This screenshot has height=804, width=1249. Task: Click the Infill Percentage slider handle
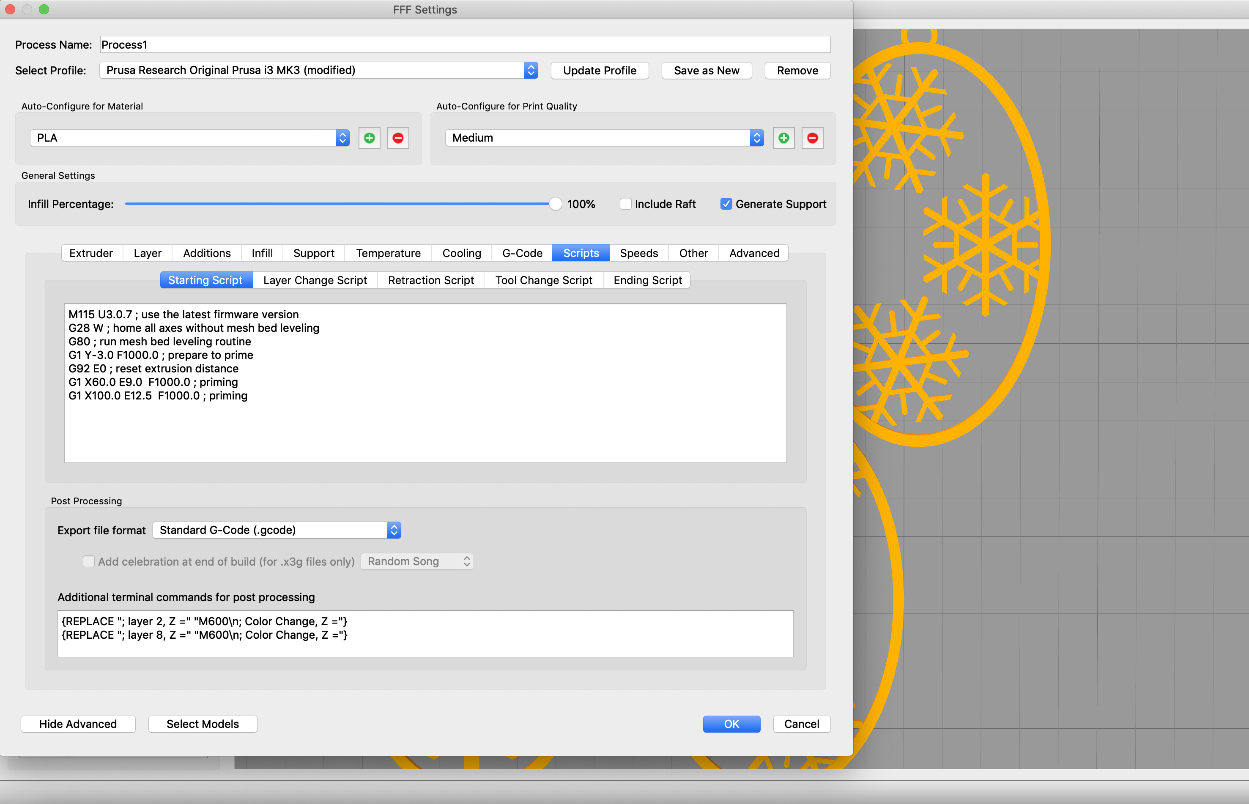point(555,204)
